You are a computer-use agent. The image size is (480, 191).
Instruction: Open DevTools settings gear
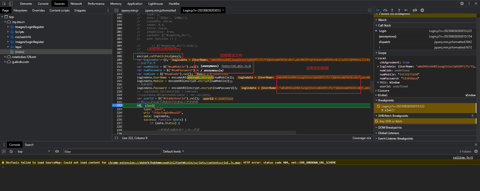pos(462,3)
